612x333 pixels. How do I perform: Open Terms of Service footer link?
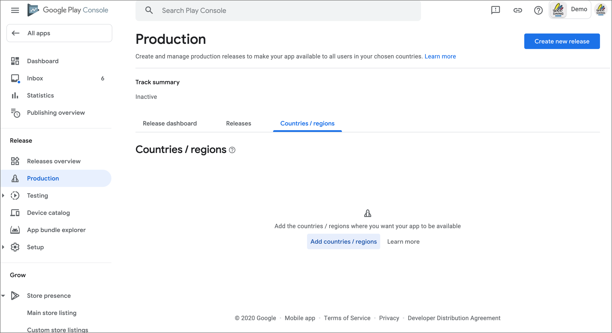[347, 318]
